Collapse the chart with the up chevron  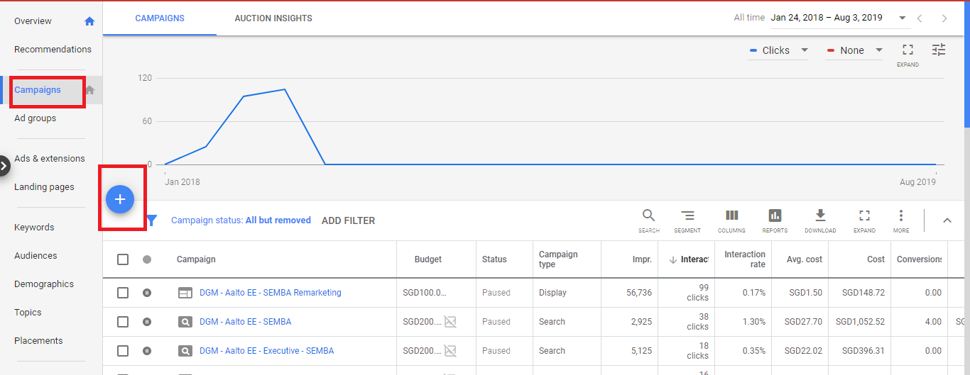947,220
